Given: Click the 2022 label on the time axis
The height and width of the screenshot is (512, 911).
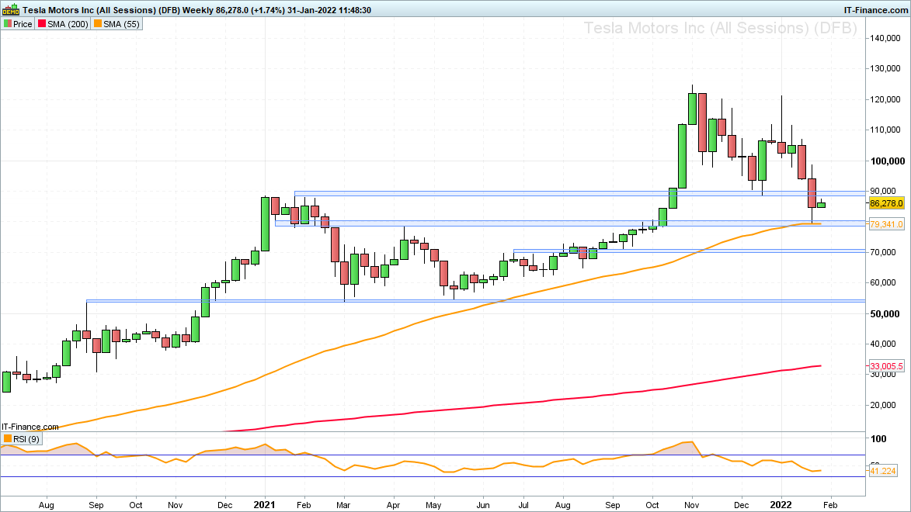Looking at the screenshot, I should [x=781, y=504].
